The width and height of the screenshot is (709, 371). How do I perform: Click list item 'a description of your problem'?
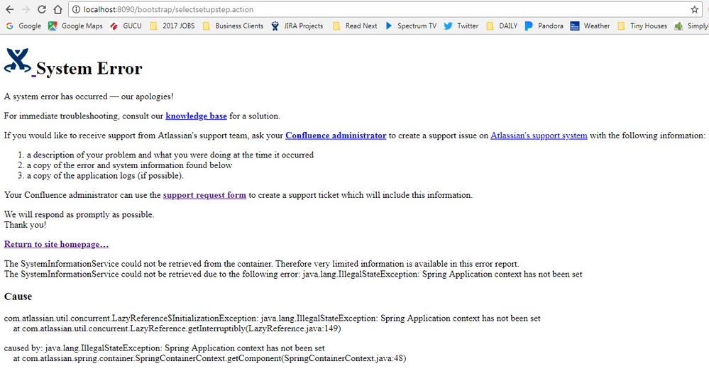coord(170,155)
